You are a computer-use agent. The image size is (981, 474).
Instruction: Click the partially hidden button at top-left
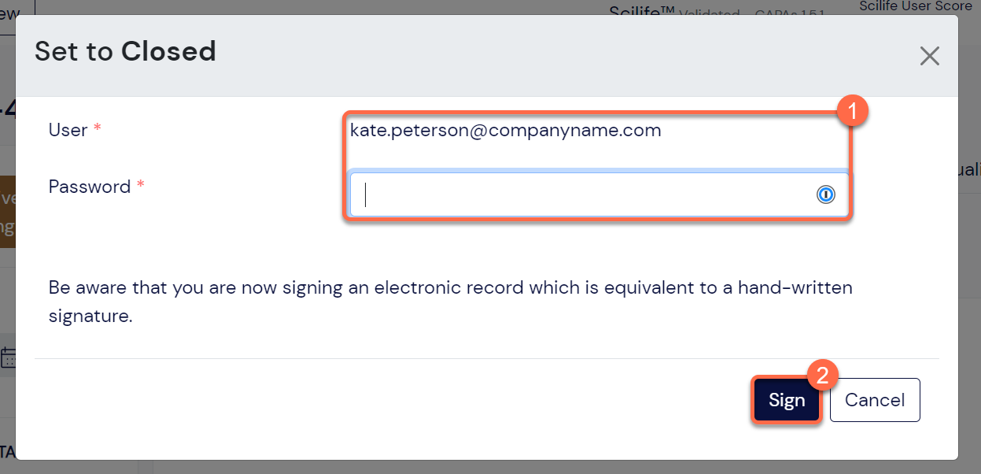(x=17, y=10)
